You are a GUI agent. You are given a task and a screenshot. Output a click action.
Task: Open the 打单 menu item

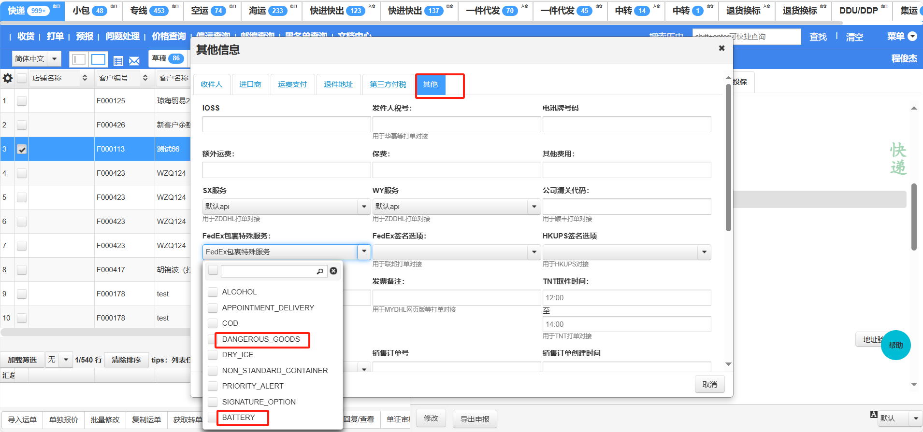55,36
